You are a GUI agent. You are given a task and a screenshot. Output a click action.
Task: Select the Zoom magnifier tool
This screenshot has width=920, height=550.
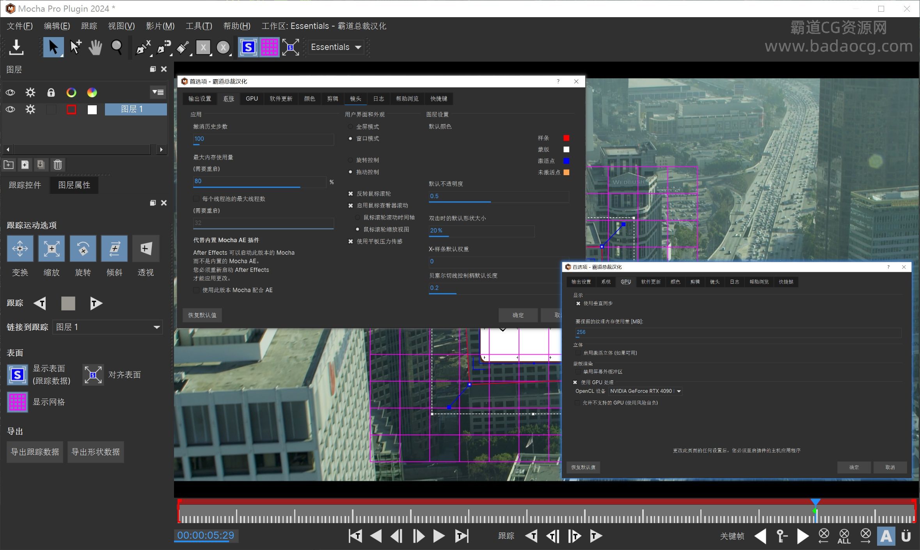click(116, 47)
